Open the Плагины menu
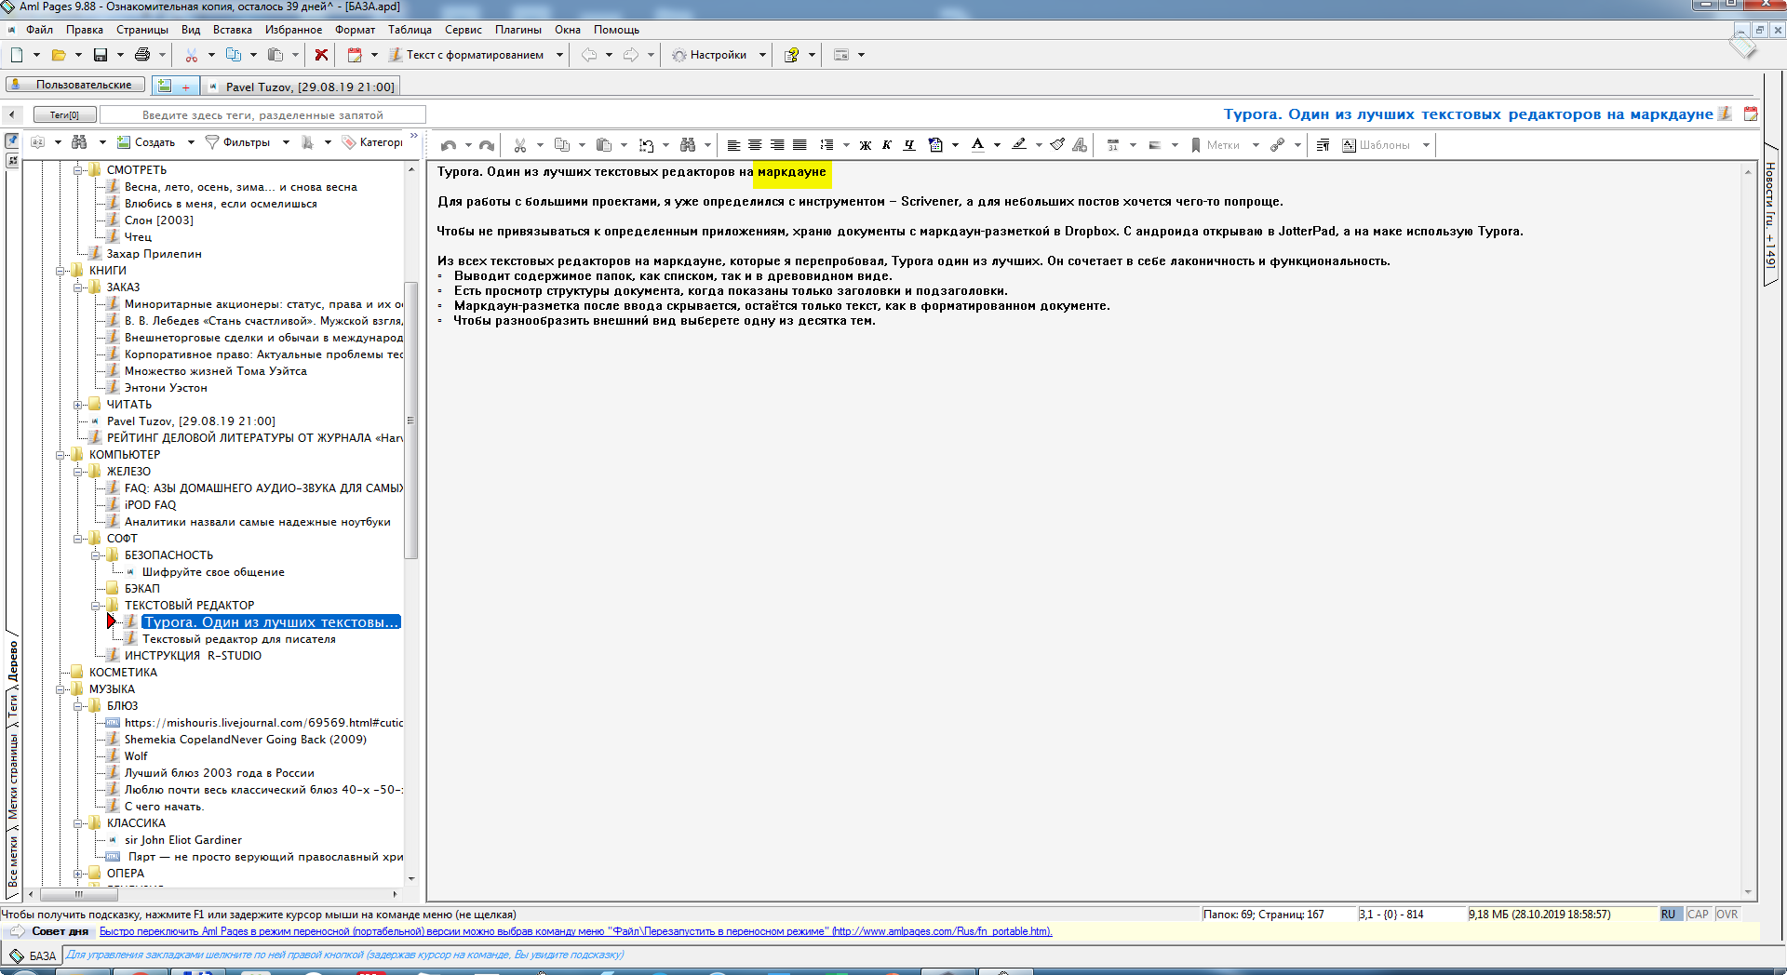This screenshot has height=975, width=1787. [518, 30]
